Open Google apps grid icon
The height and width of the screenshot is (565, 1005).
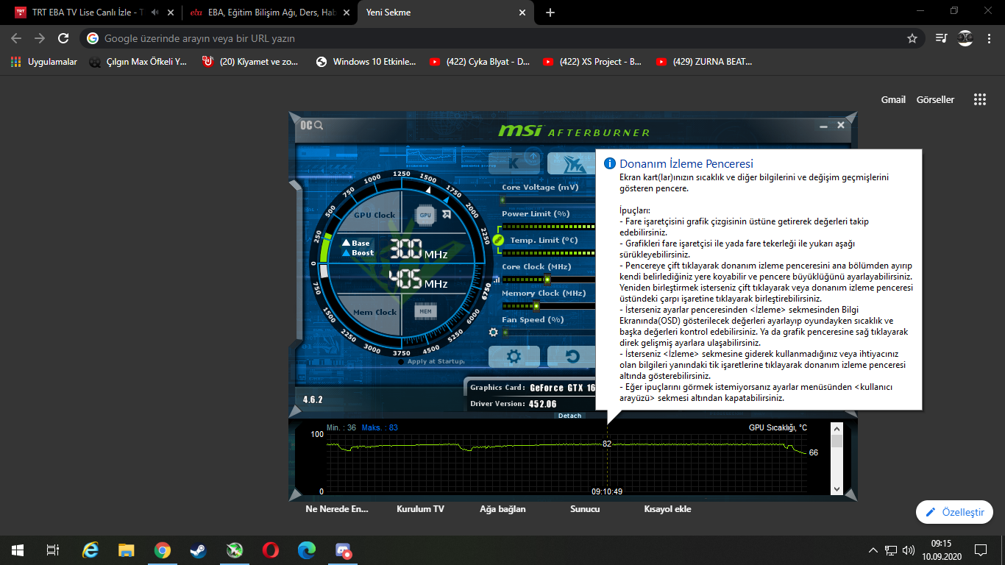pos(979,99)
